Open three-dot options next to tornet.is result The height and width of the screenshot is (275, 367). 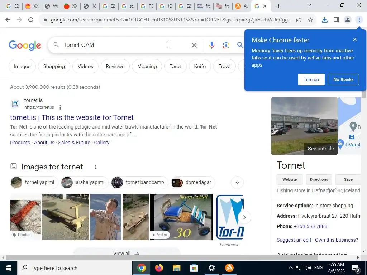tap(60, 107)
